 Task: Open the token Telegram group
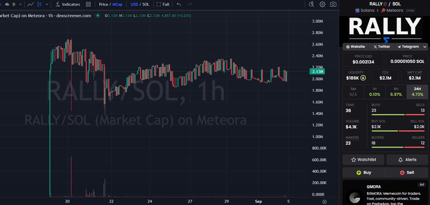(x=408, y=47)
